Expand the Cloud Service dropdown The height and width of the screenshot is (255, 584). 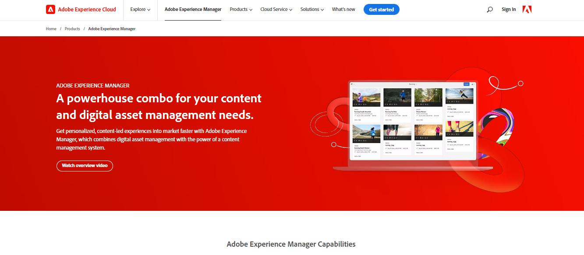pos(276,9)
